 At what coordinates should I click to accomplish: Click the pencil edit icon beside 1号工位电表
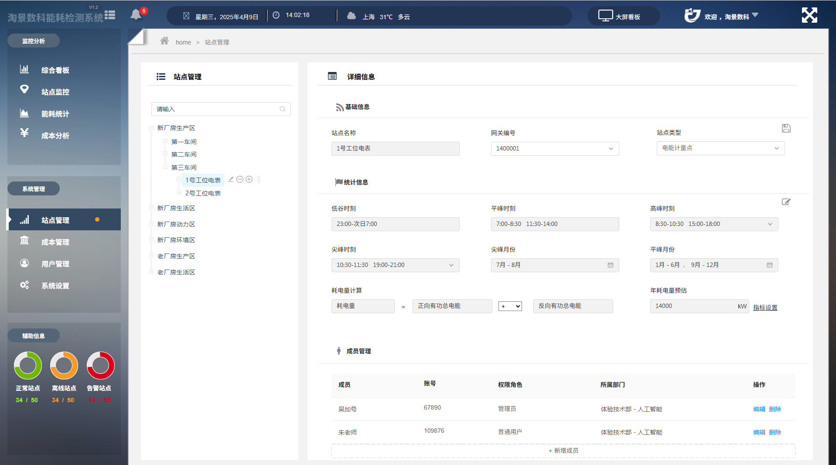tap(231, 179)
